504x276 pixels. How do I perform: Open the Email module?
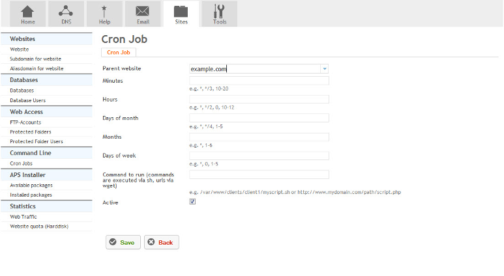[x=143, y=14]
